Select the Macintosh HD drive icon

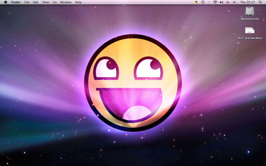[250, 11]
